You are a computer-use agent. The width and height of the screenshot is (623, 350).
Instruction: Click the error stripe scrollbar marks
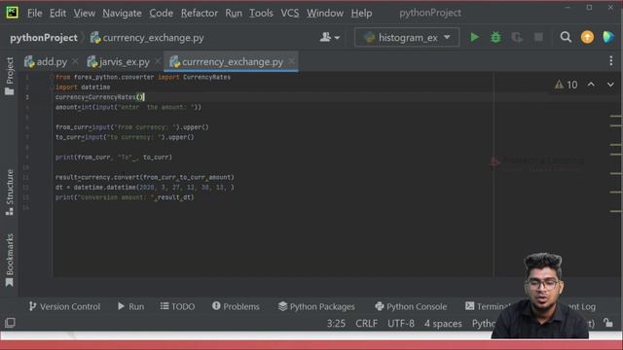616,163
